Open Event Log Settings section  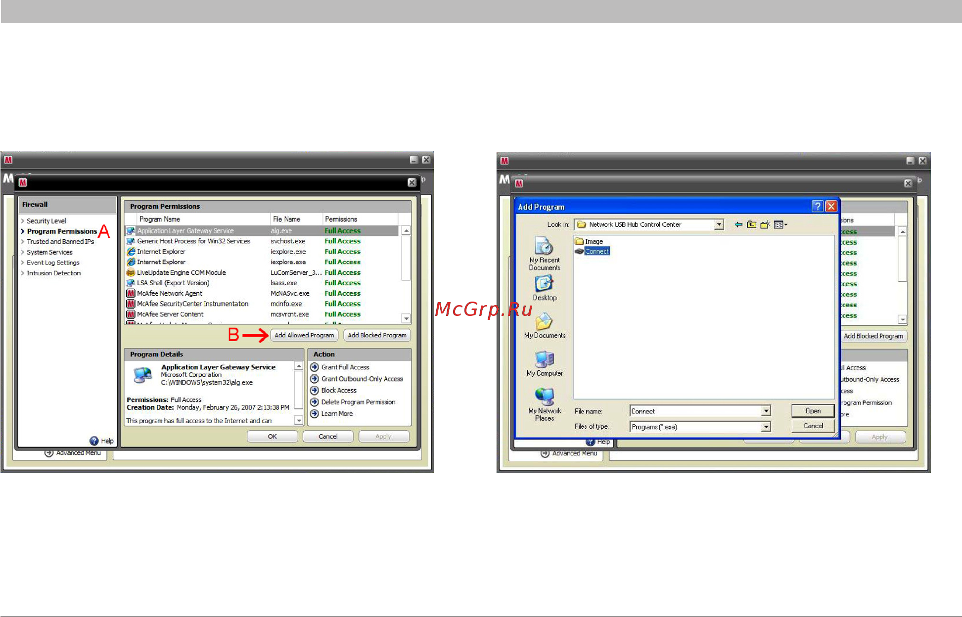click(53, 263)
